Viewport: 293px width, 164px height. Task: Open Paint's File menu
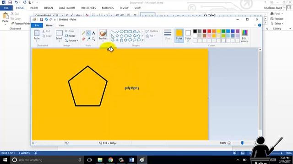(37, 26)
